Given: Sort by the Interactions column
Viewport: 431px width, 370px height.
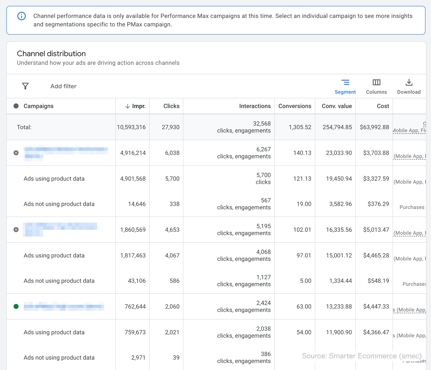Looking at the screenshot, I should [255, 106].
